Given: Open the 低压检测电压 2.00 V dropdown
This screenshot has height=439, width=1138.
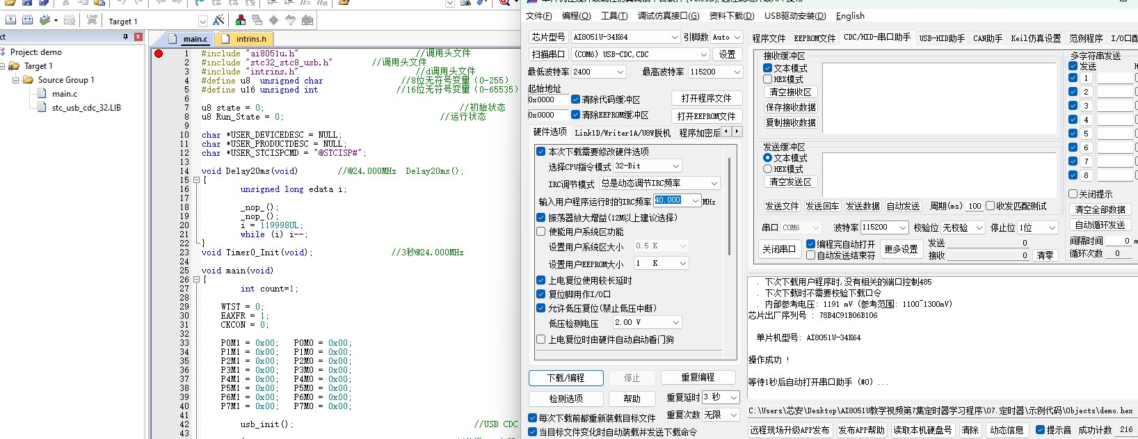Looking at the screenshot, I should tap(647, 323).
